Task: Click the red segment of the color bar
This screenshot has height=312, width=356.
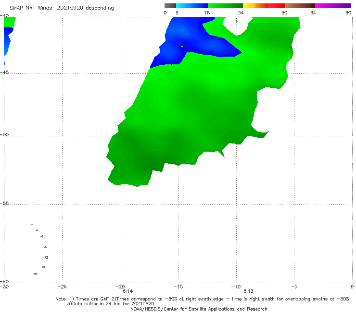Action: pyautogui.click(x=277, y=6)
